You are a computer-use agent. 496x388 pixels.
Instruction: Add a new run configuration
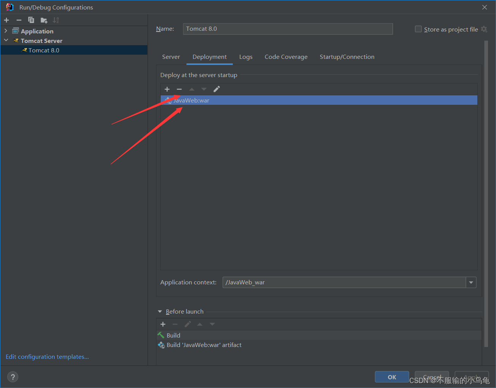6,20
